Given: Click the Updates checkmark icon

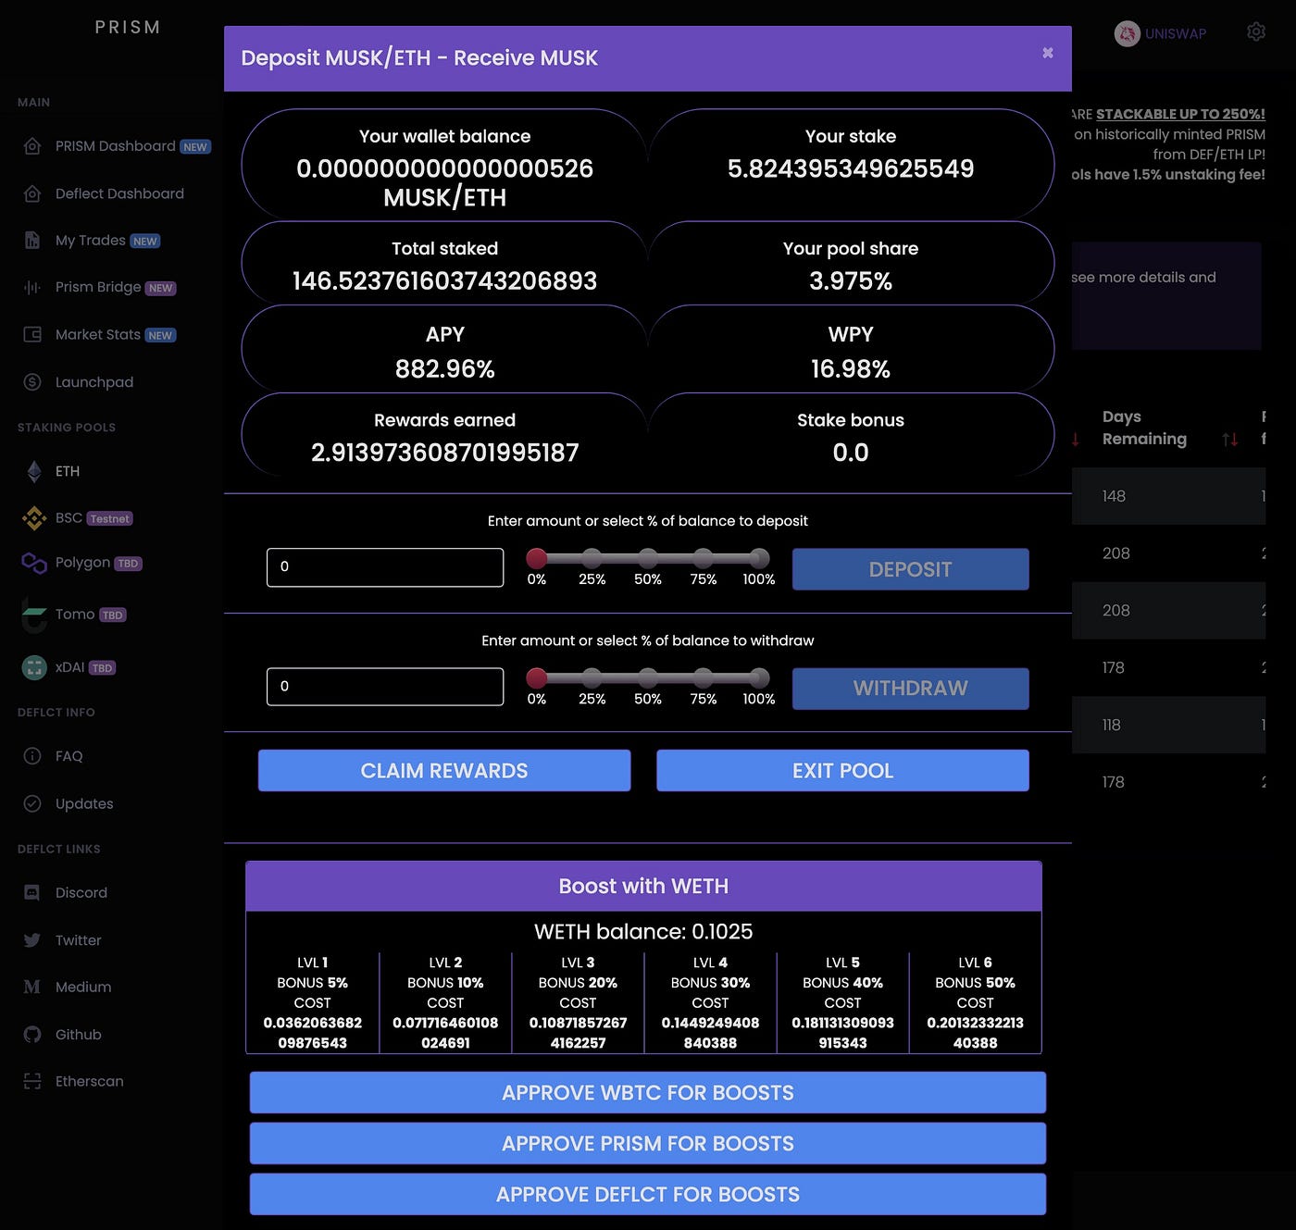Looking at the screenshot, I should [32, 803].
